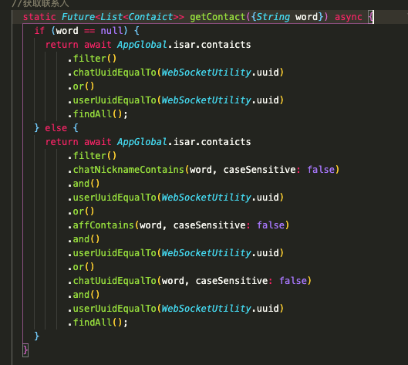Viewport: 408px width, 365px height.
Task: Click 'chatUuidEqualTo(WebSocketUtility.uuid)' call in the if block
Action: [176, 73]
